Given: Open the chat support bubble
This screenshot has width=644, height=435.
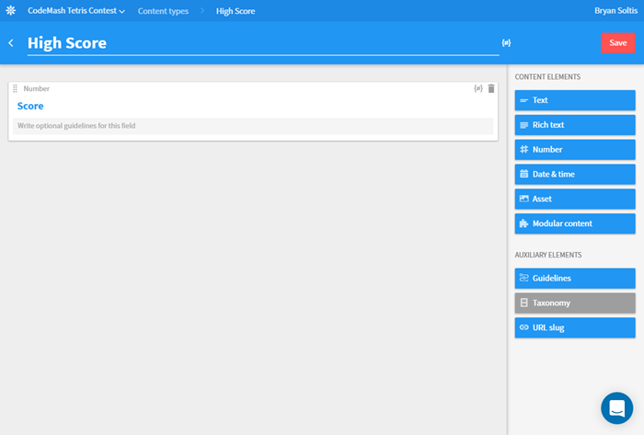Looking at the screenshot, I should 616,408.
